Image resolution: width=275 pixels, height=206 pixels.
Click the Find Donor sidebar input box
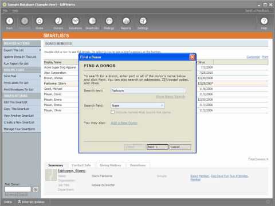pos(18,189)
